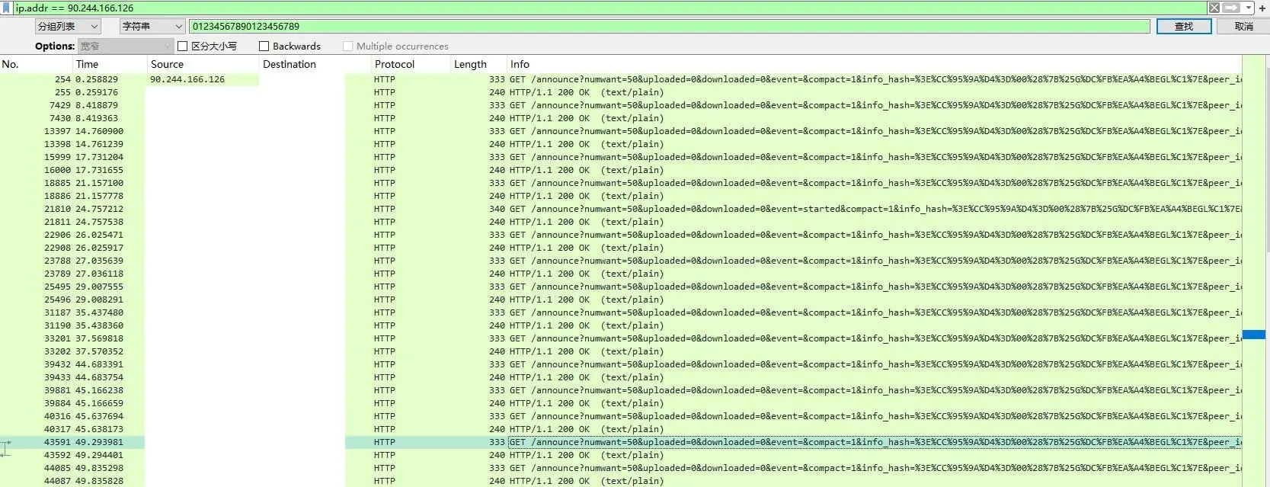Image resolution: width=1270 pixels, height=487 pixels.
Task: Select packet number 40316 row
Action: coord(621,416)
